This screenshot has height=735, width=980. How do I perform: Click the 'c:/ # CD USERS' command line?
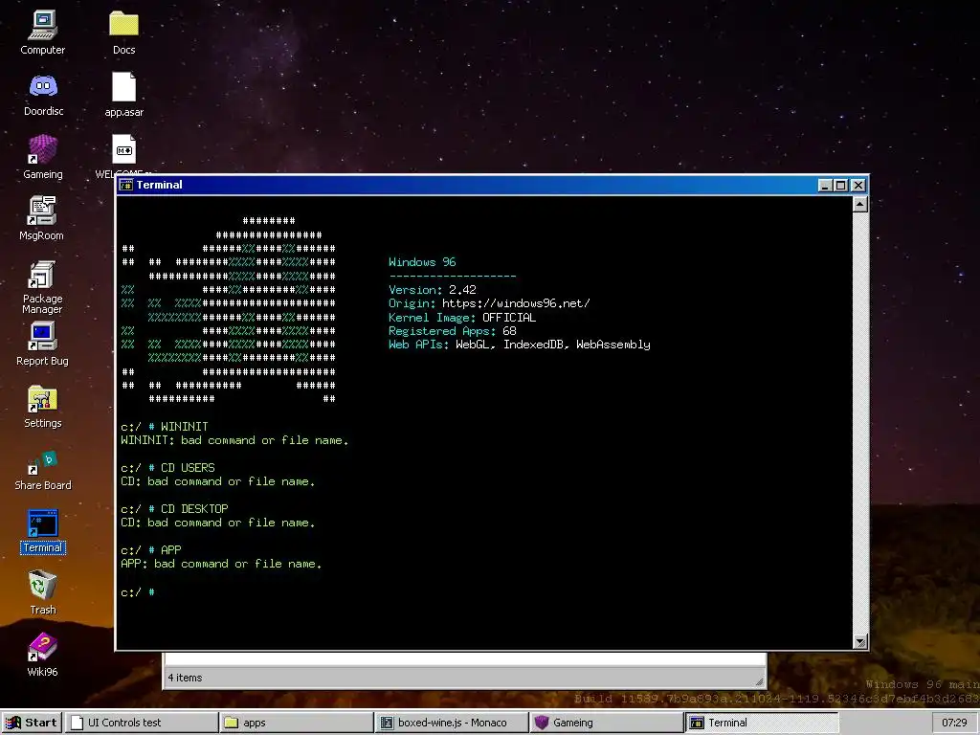click(x=167, y=467)
